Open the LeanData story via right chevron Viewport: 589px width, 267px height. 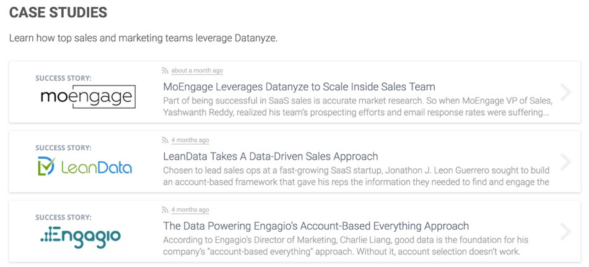tap(565, 162)
